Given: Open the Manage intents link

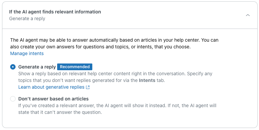Looking at the screenshot, I should [27, 53].
